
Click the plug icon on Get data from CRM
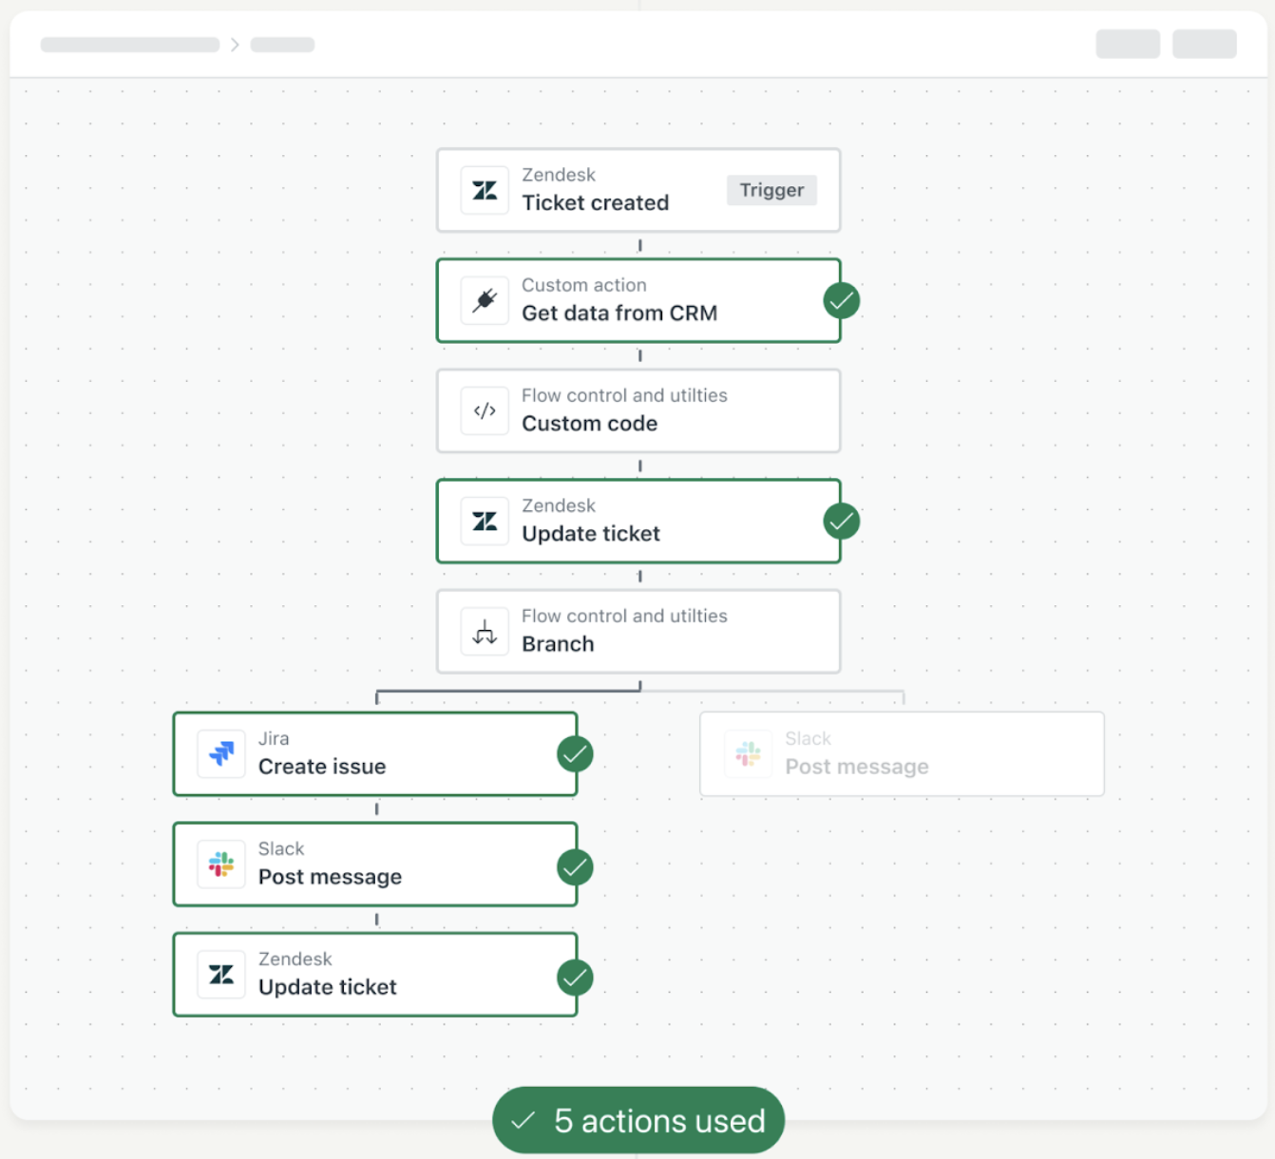tap(485, 300)
